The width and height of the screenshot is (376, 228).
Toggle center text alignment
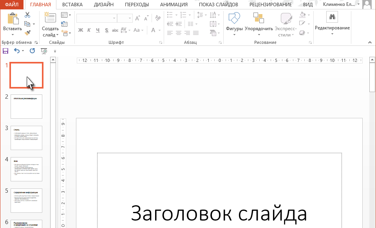[179, 33]
